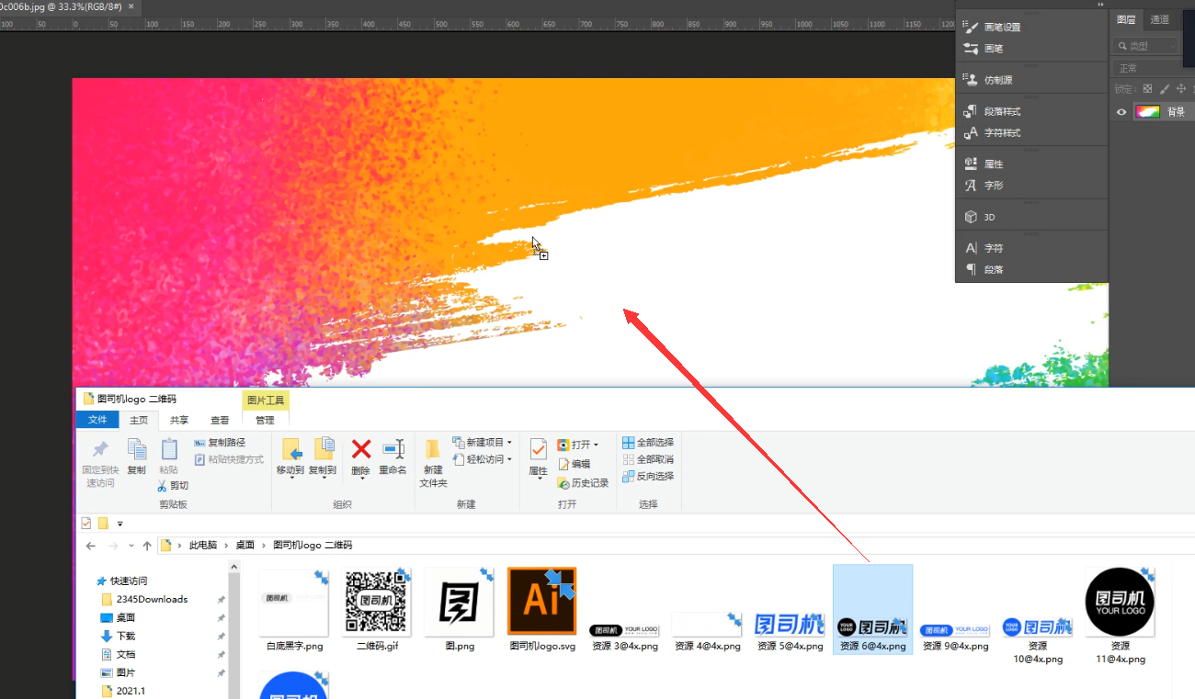Click the 属性 properties button in Explorer

[x=539, y=458]
